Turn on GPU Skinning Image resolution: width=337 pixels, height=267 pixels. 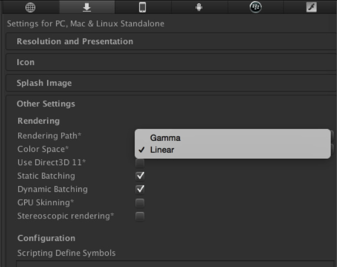tap(140, 203)
